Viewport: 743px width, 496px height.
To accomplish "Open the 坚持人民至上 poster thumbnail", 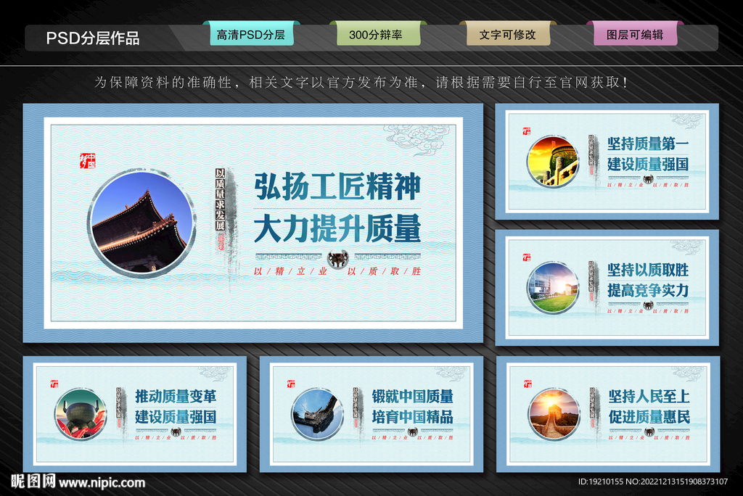I will pos(608,414).
